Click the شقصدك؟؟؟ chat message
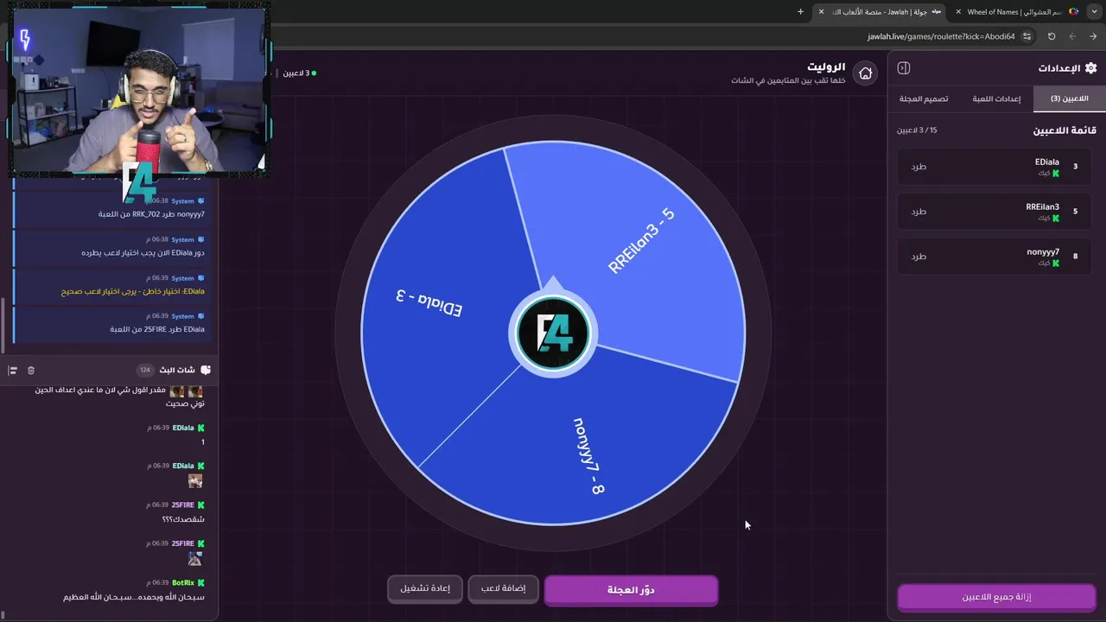Viewport: 1106px width, 622px height. [183, 519]
